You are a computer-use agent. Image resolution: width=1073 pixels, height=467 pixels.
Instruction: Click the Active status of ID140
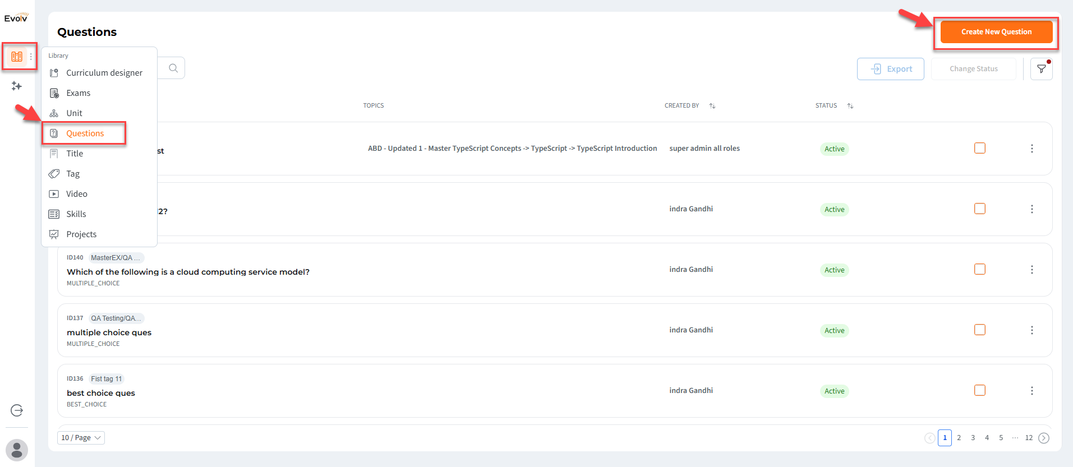[835, 270]
